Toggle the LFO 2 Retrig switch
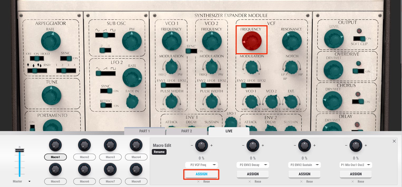The width and height of the screenshot is (402, 187). tap(106, 105)
